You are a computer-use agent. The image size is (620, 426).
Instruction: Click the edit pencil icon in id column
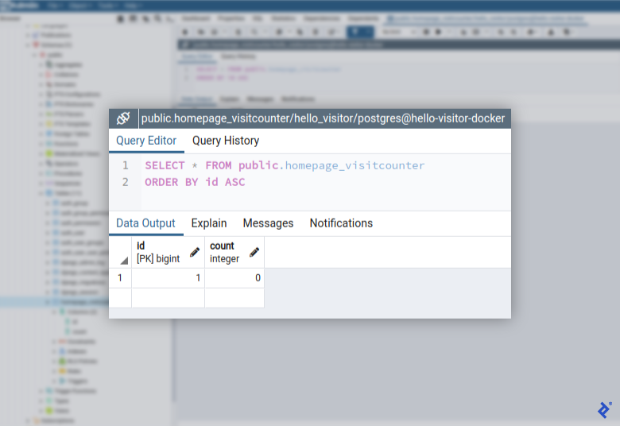[x=195, y=253]
